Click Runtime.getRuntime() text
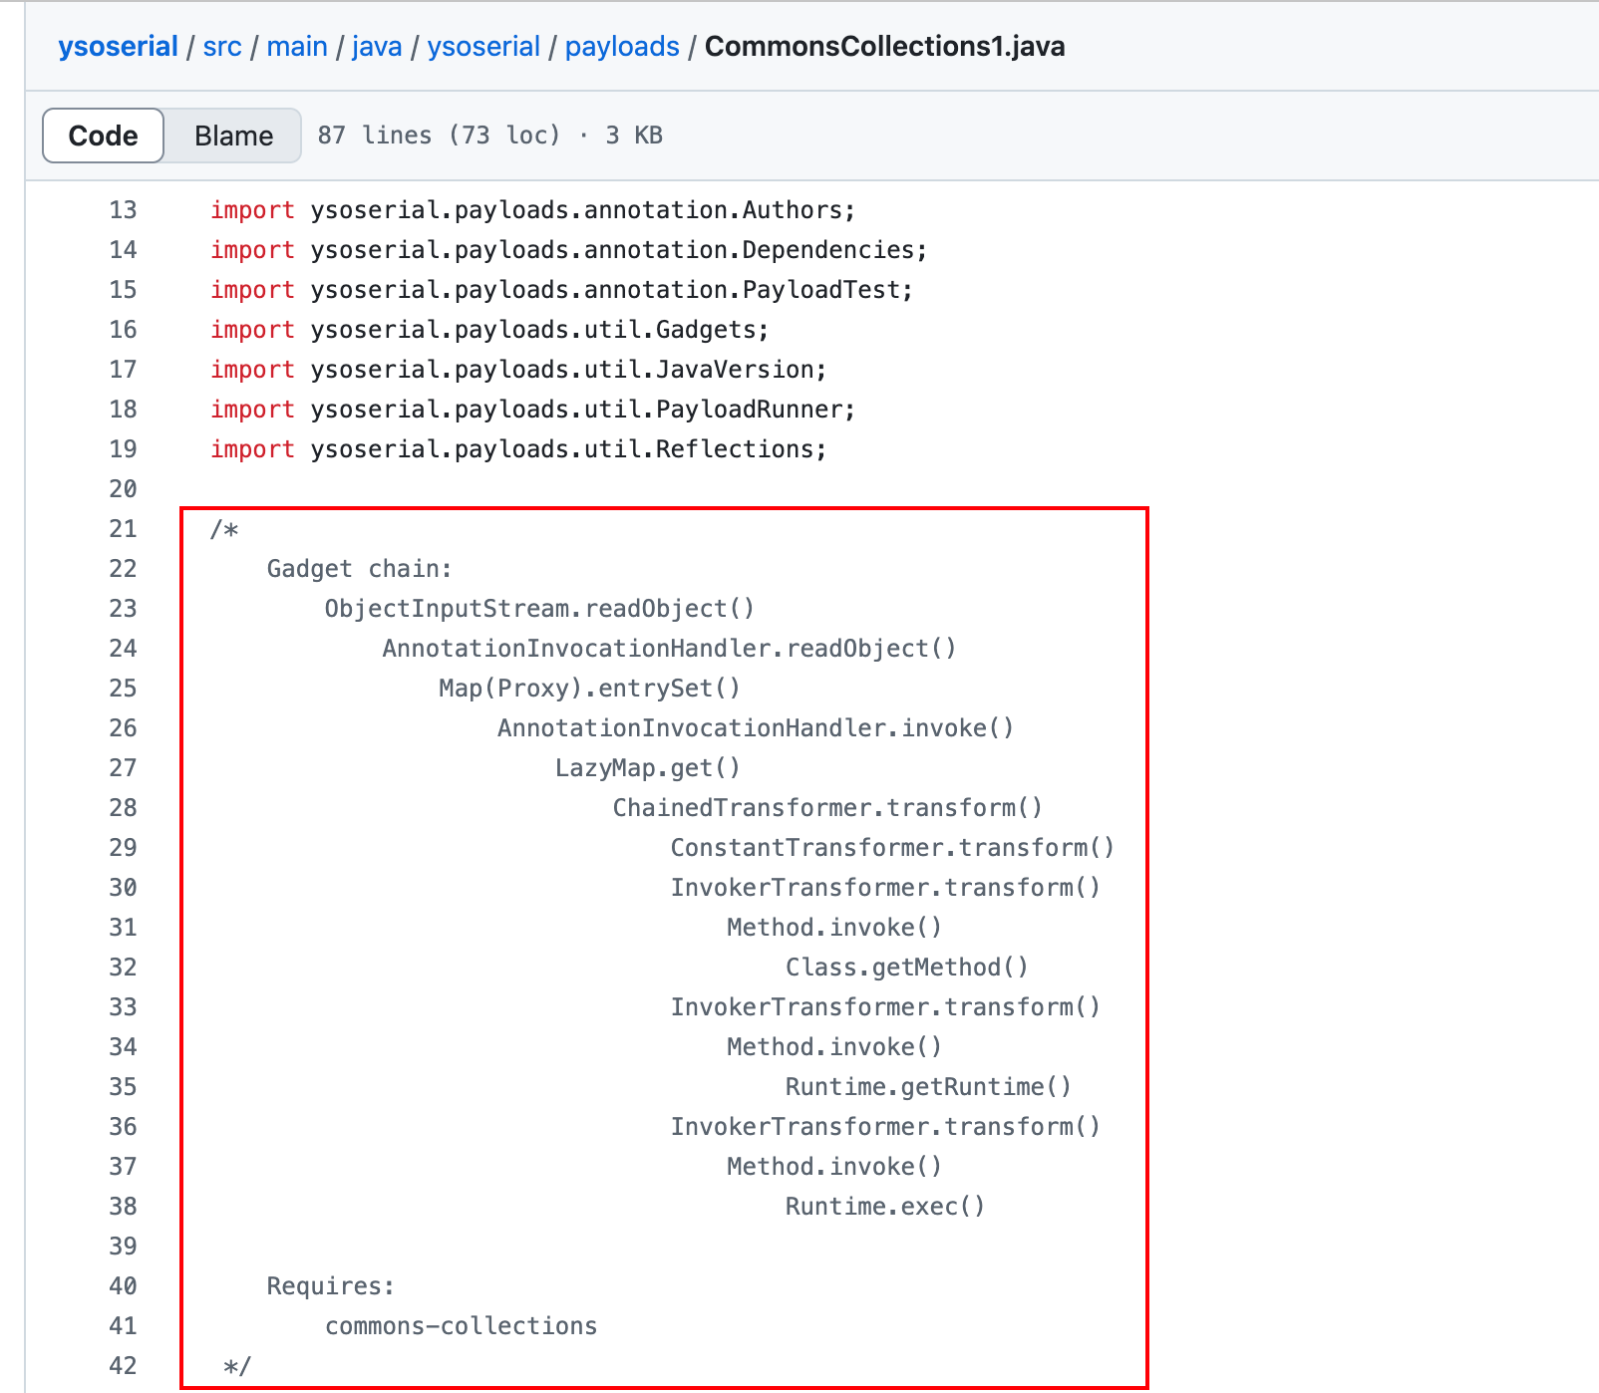The image size is (1599, 1393). (x=928, y=1087)
